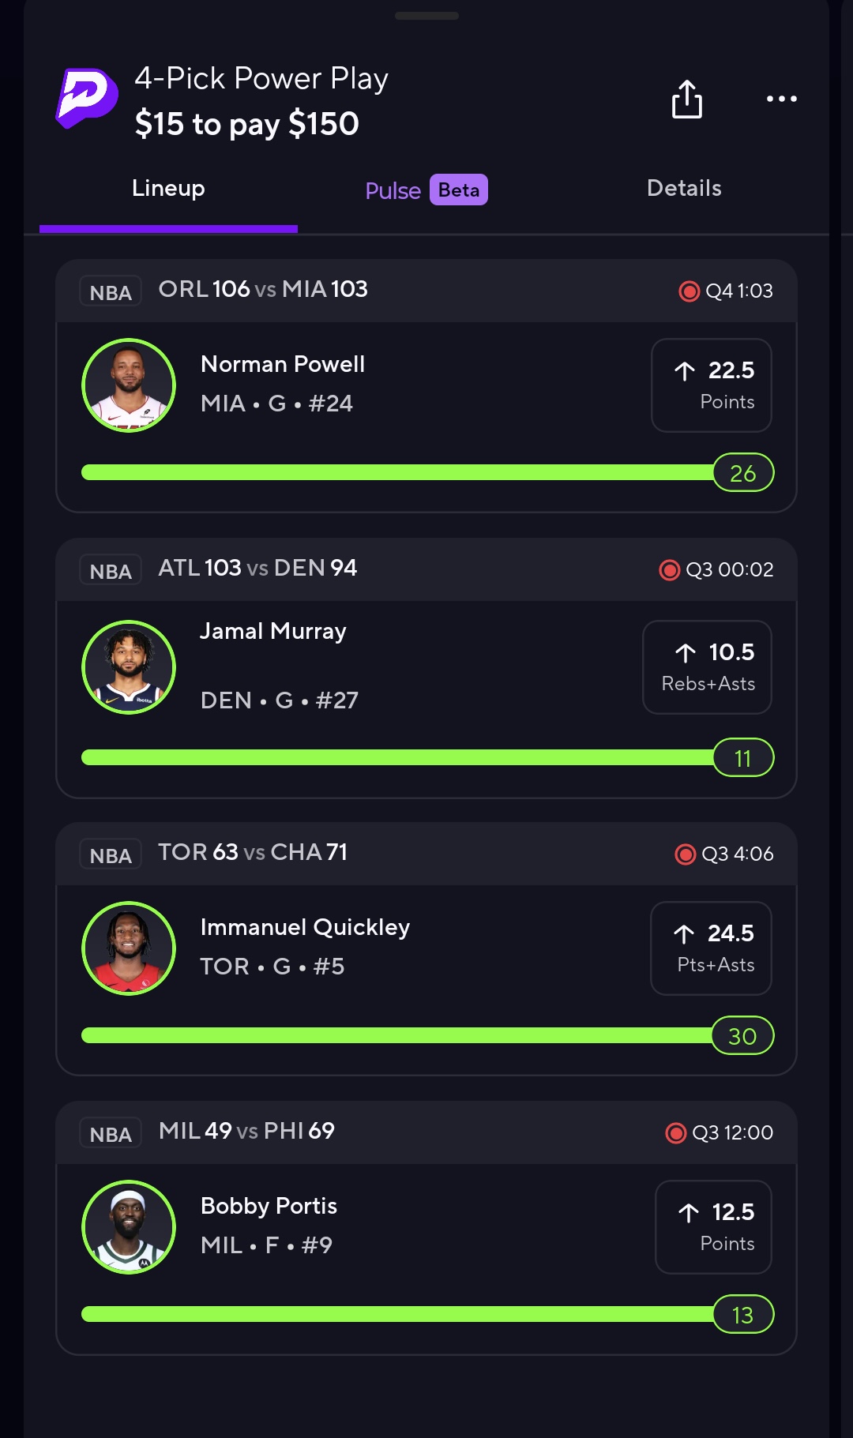
Task: Open Jamal Murray's player photo
Action: pos(129,667)
